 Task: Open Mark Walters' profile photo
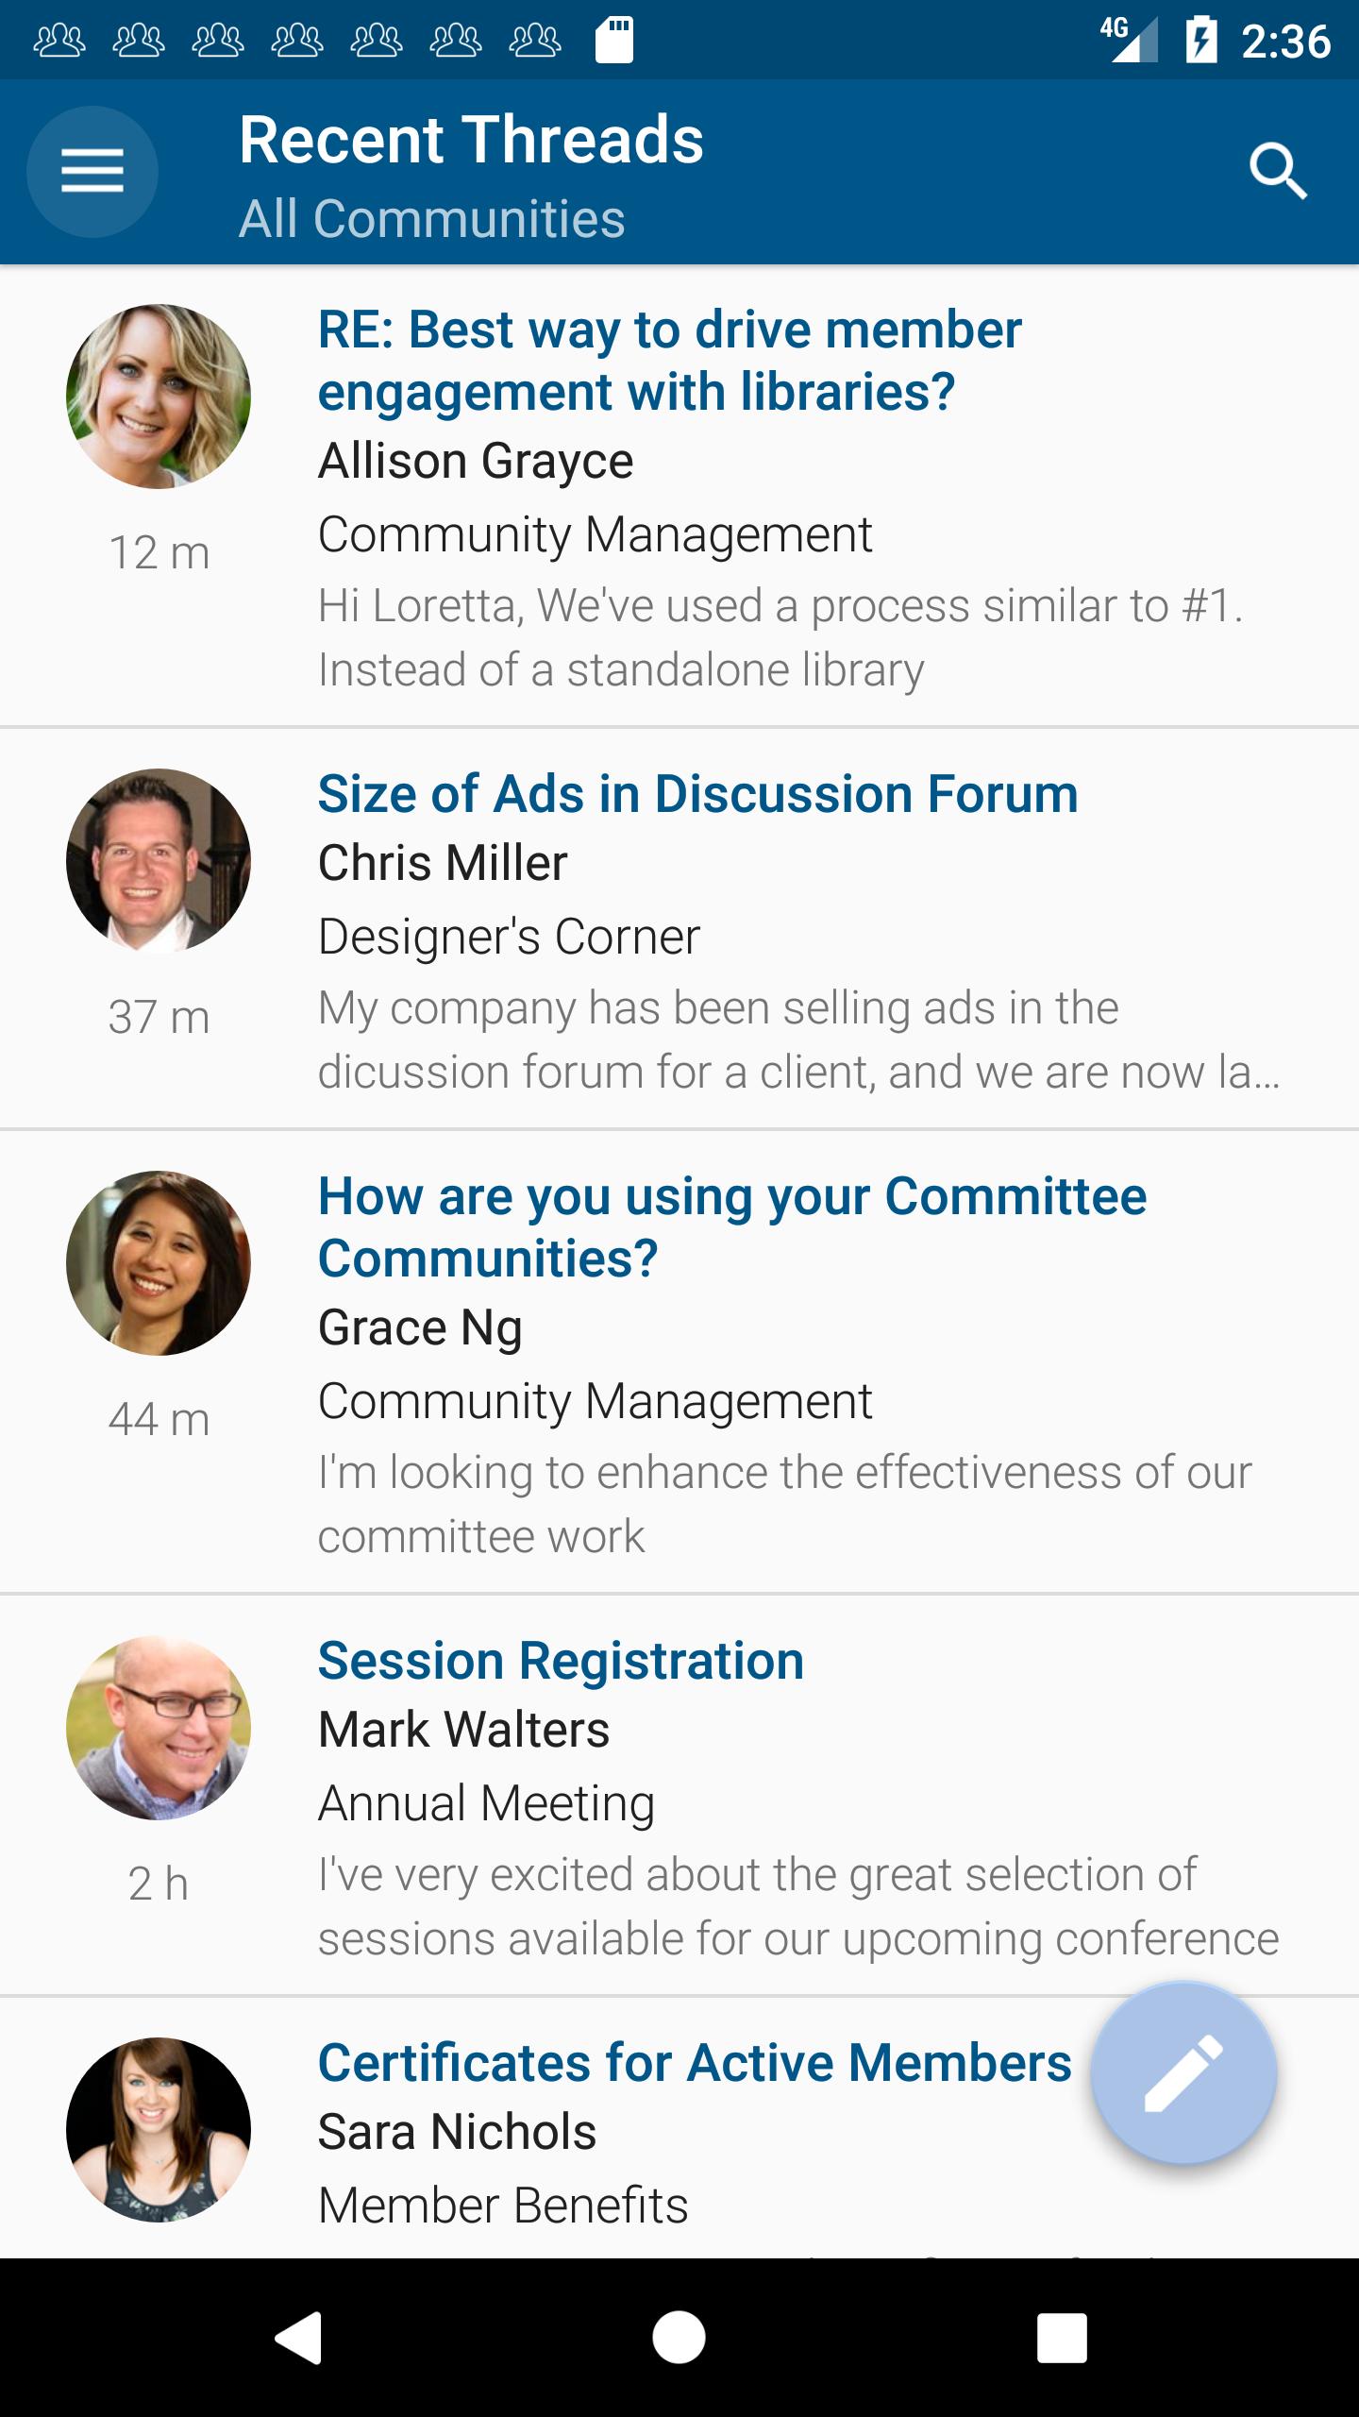[159, 1728]
